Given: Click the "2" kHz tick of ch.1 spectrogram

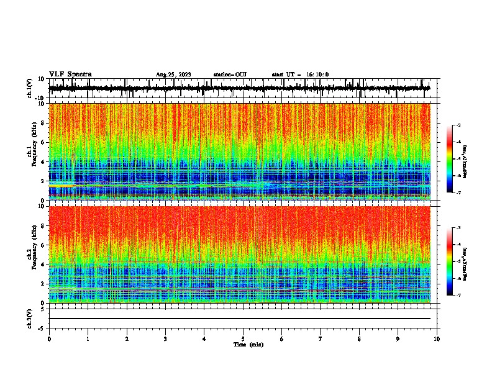Looking at the screenshot, I should 43,181.
